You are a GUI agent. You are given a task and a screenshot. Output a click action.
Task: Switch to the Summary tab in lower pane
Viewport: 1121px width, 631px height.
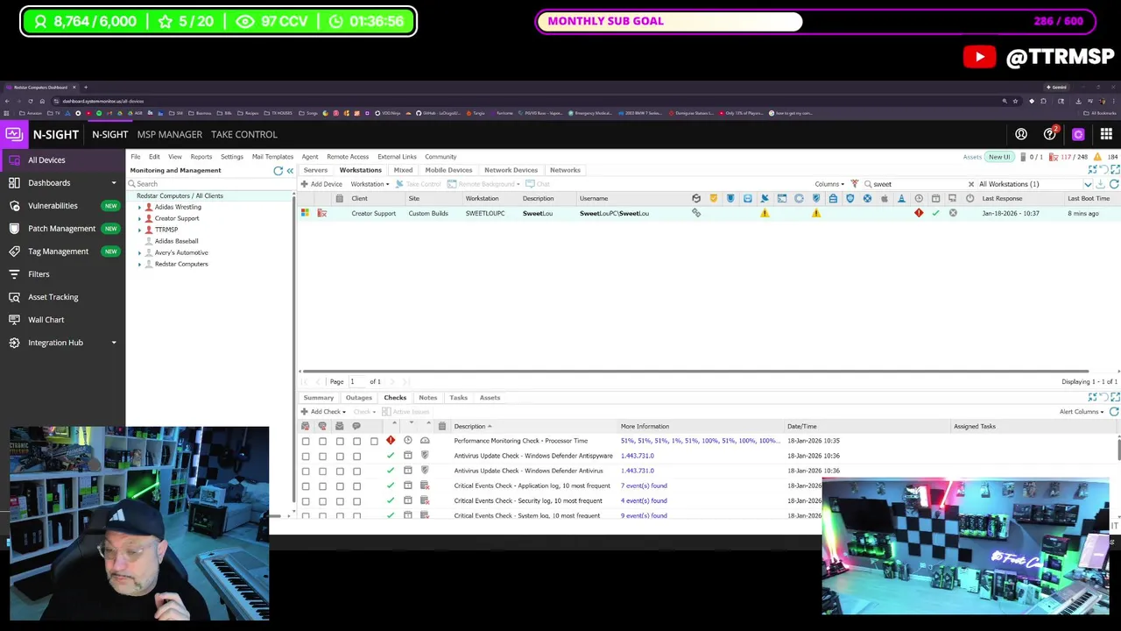coord(319,398)
